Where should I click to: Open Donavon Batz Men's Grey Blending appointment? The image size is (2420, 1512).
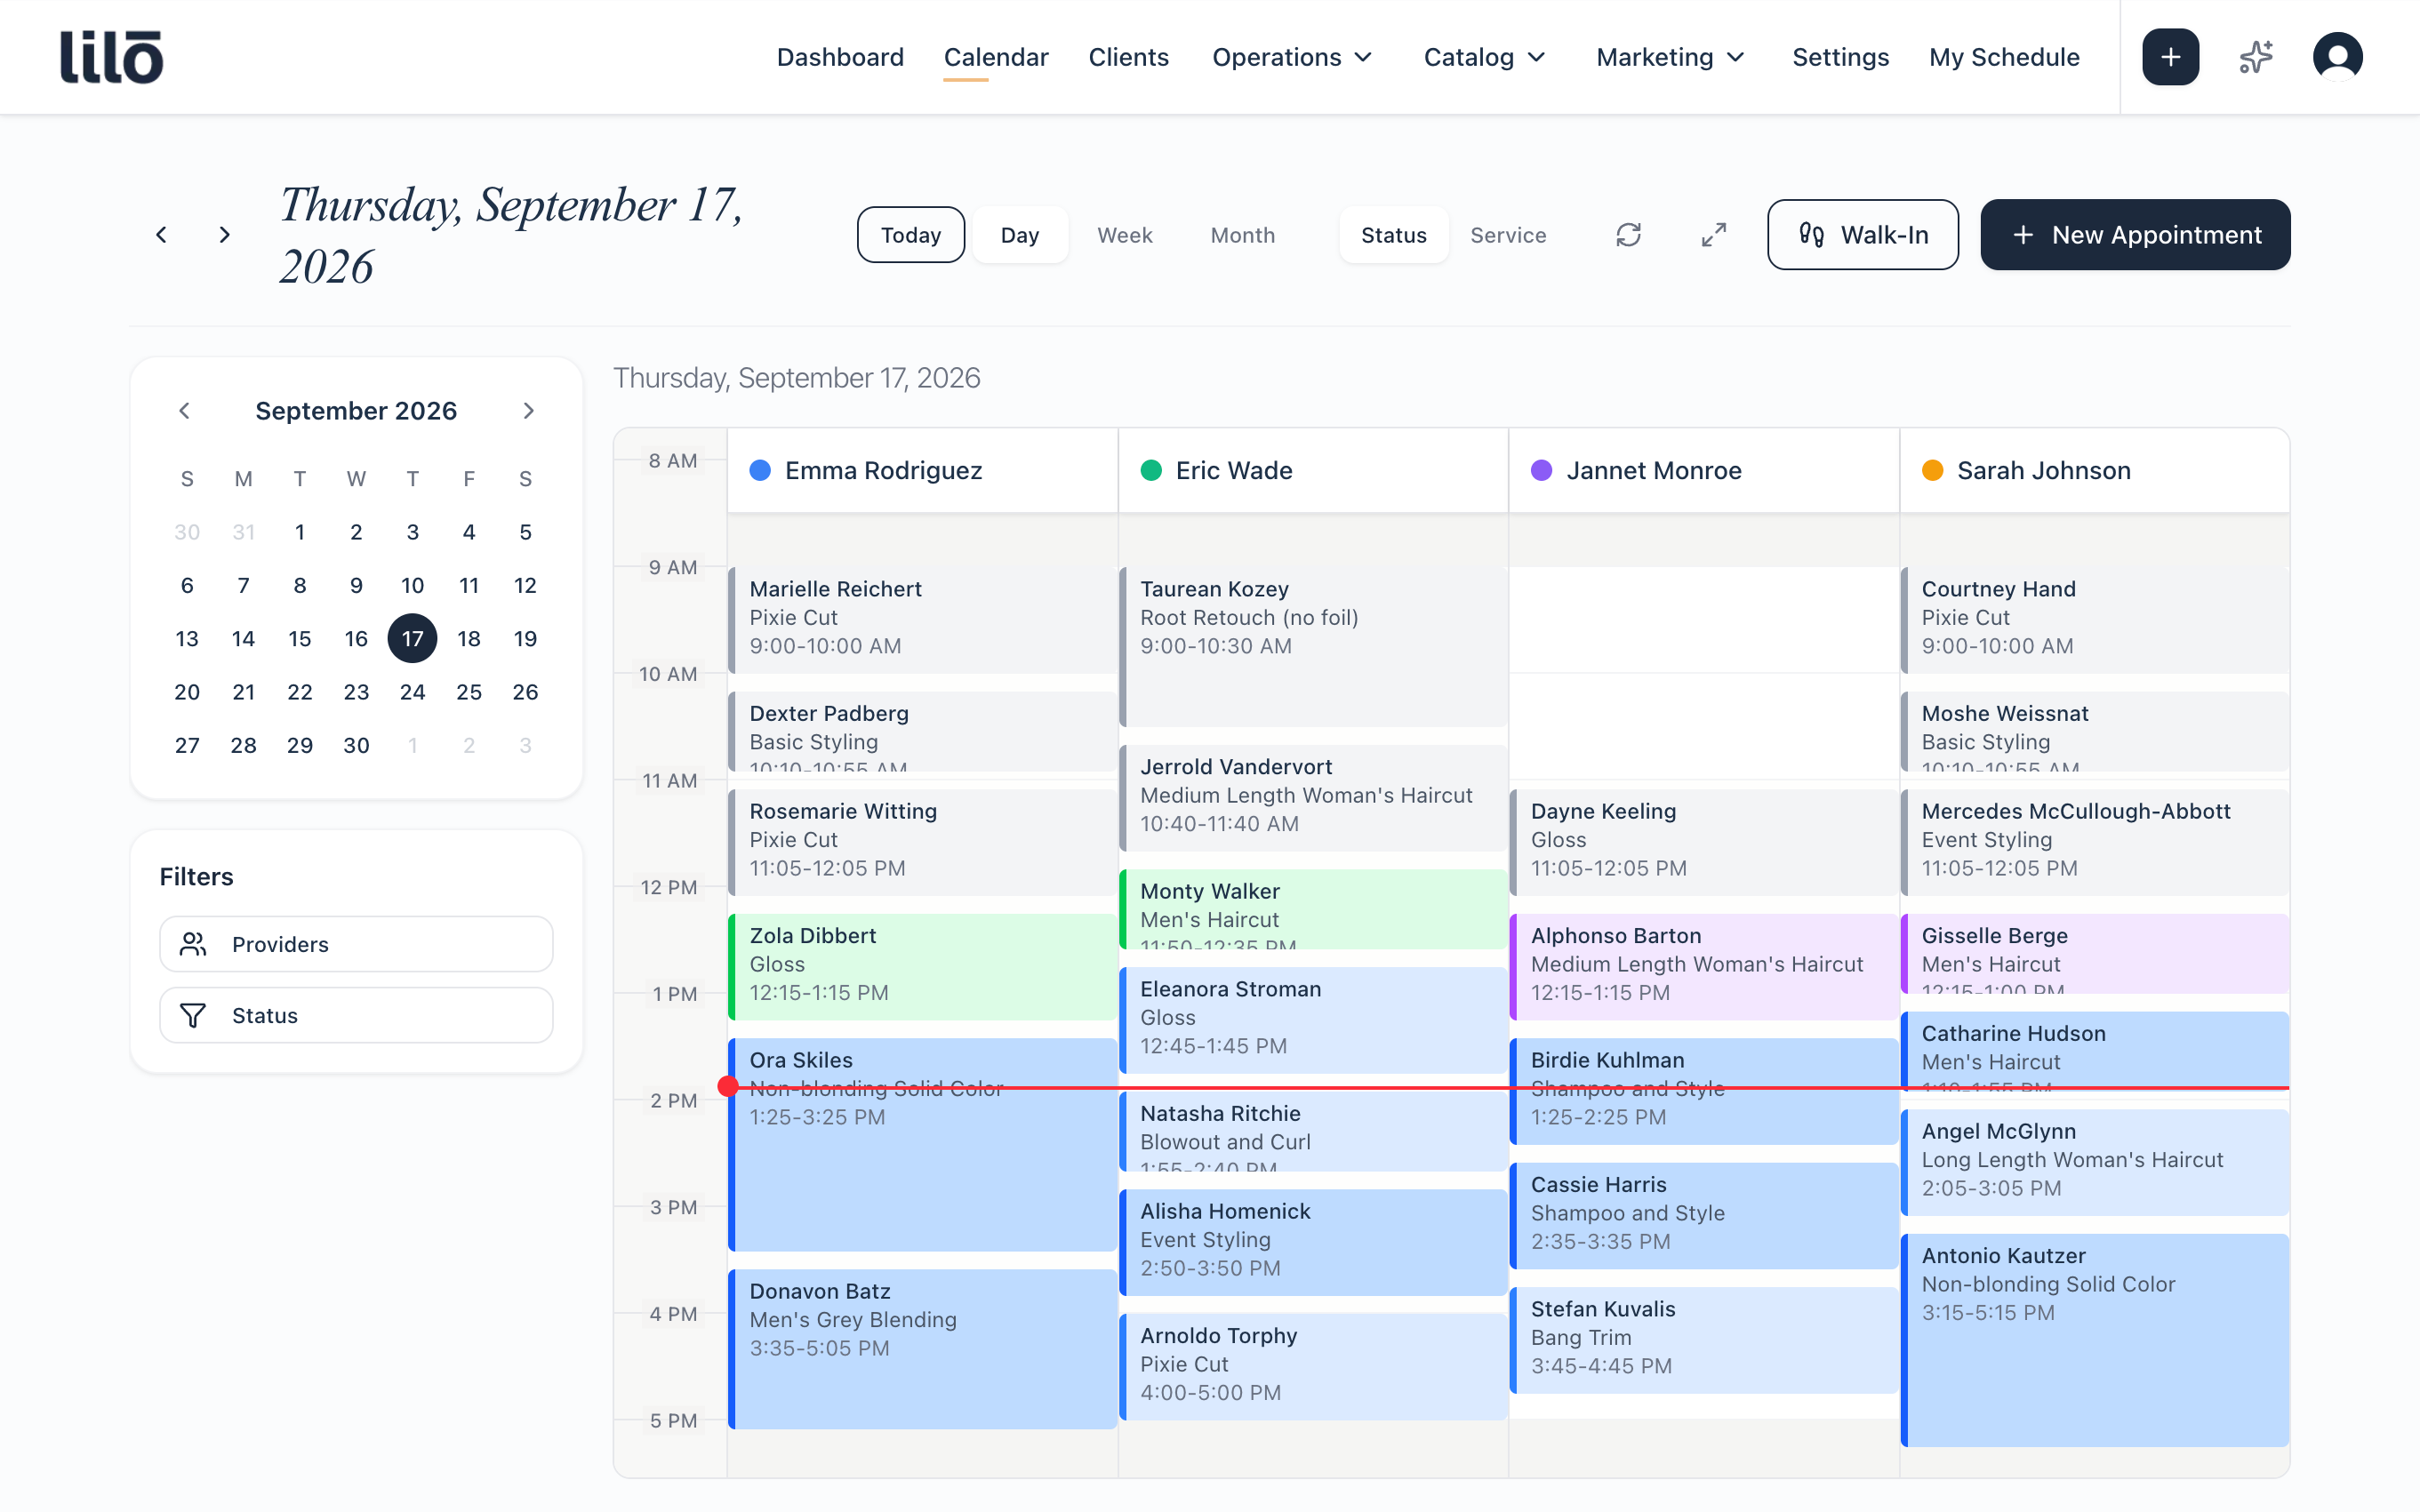pyautogui.click(x=922, y=1349)
